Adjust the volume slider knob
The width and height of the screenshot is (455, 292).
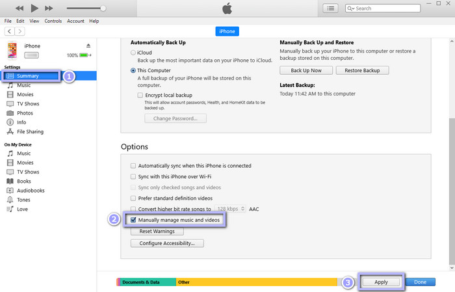[103, 8]
